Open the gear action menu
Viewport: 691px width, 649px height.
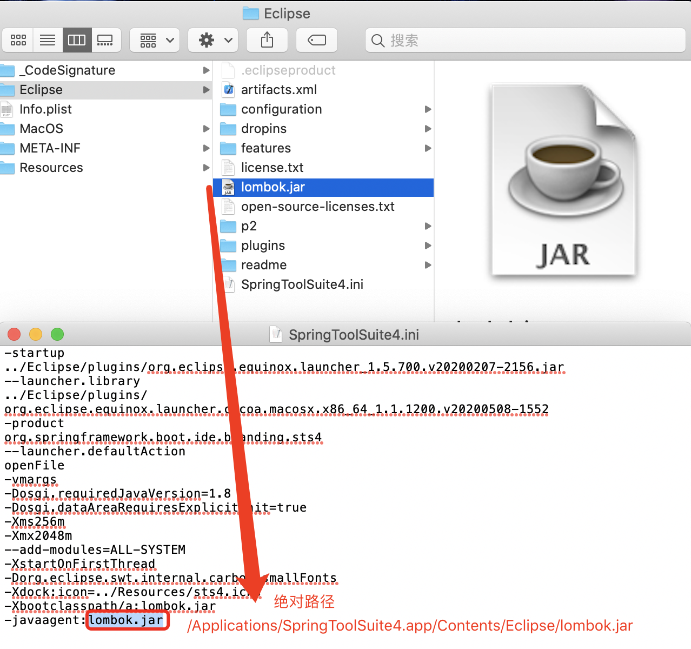point(213,40)
